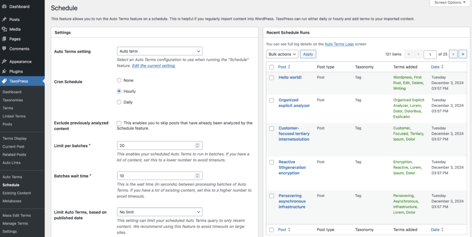Toggle select-all checkbox in table footer
The width and height of the screenshot is (472, 237).
pos(271,230)
